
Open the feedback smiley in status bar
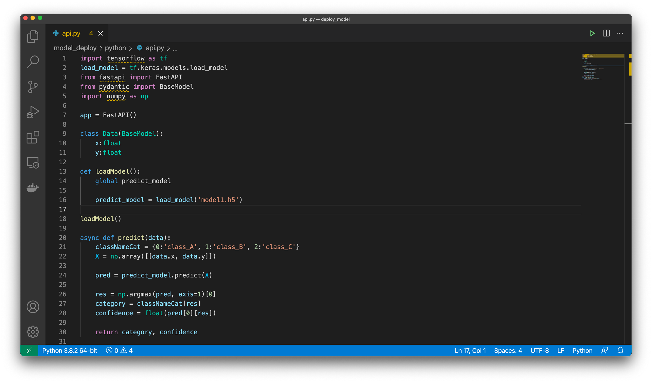tap(605, 350)
